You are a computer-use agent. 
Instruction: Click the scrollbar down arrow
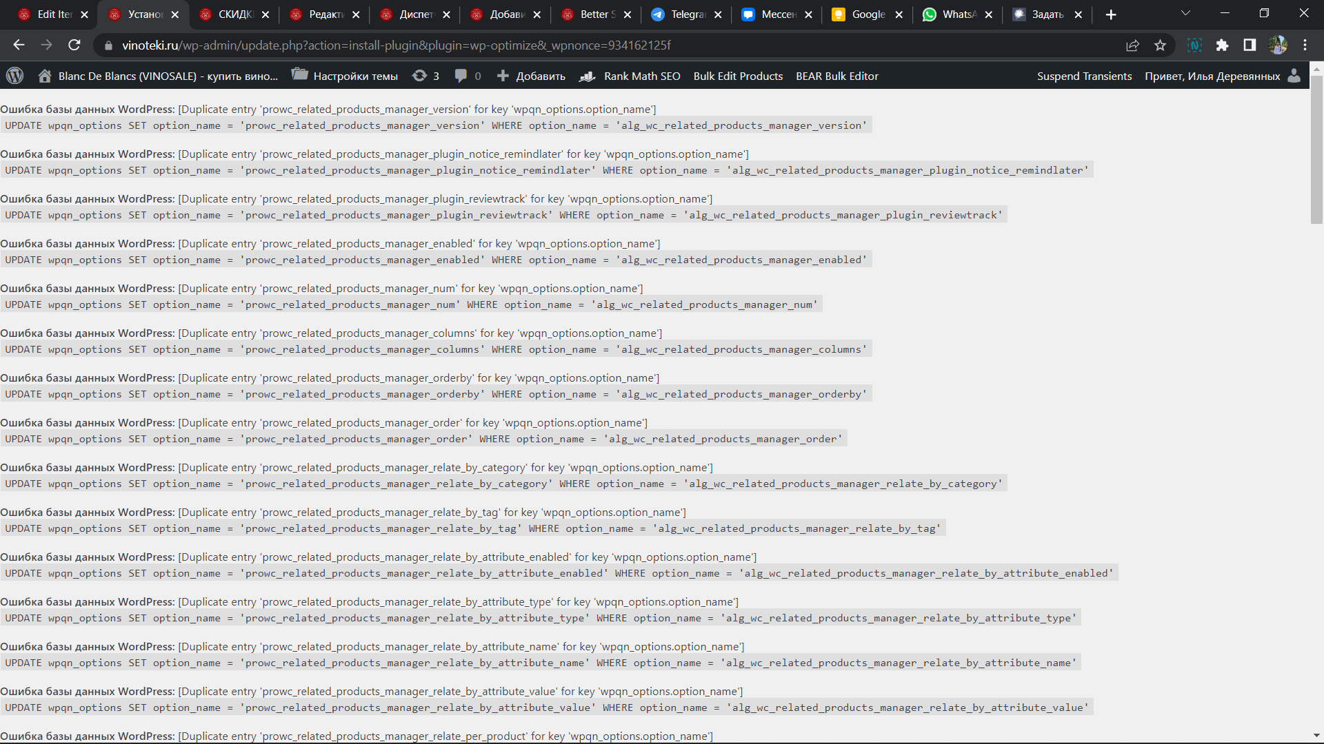click(x=1316, y=736)
